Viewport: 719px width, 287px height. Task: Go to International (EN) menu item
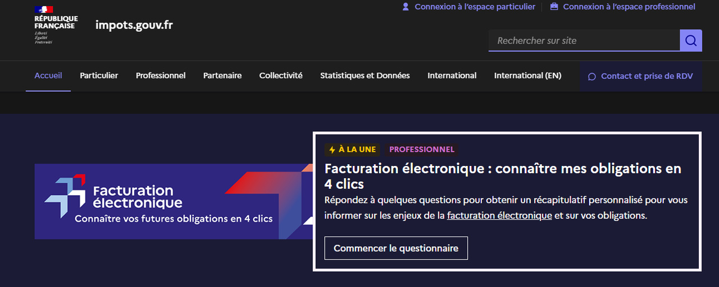coord(527,76)
